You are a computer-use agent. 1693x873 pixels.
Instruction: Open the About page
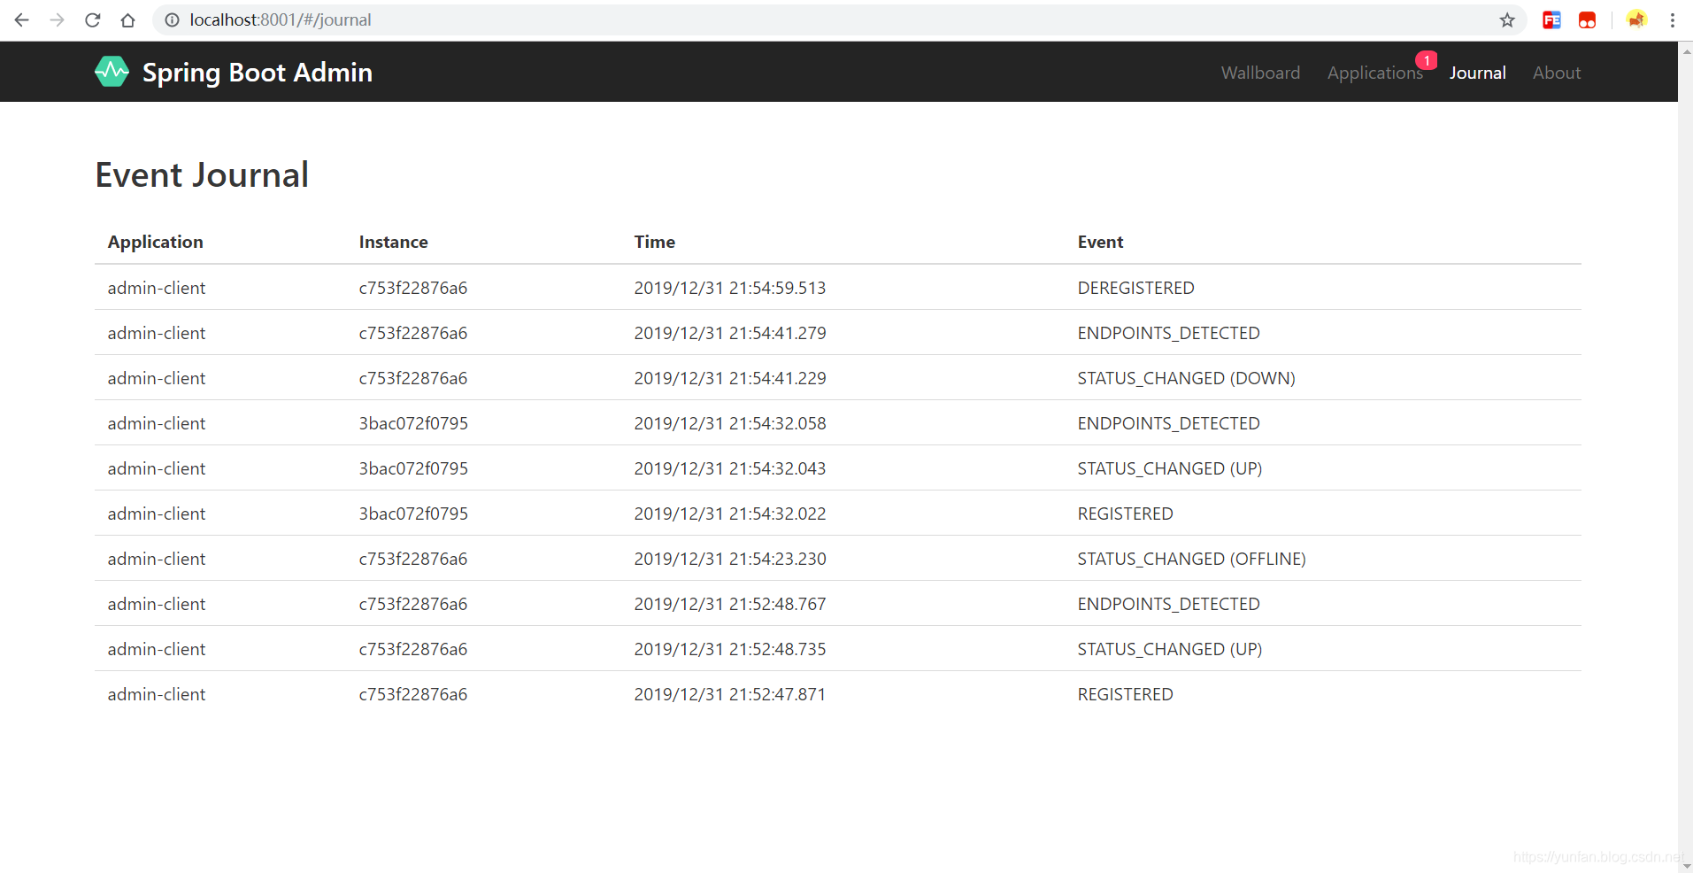1557,73
